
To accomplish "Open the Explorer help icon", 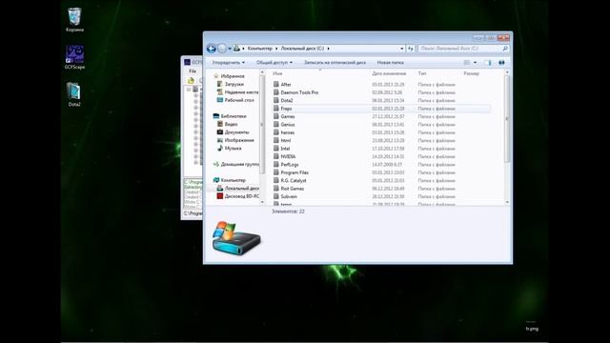I will [x=501, y=63].
